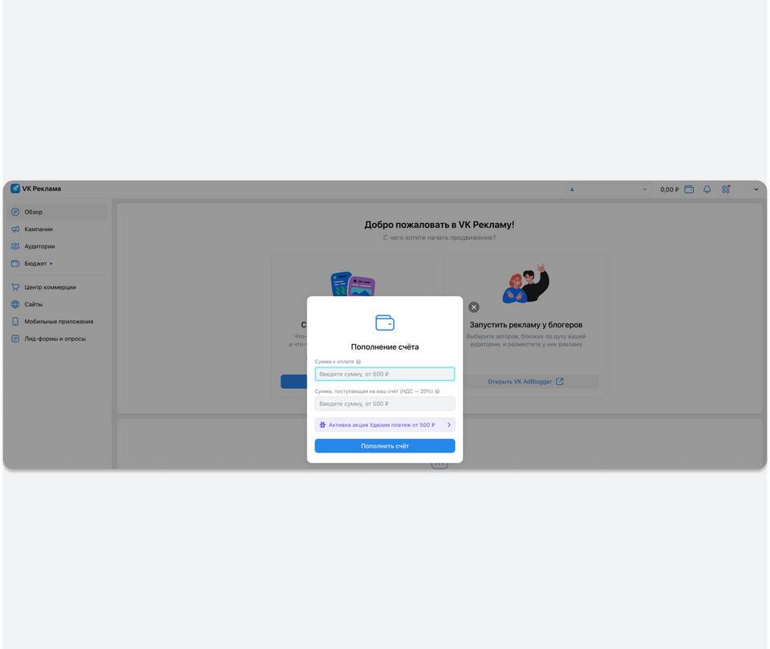Click help icon beside the НДС — 20% label
Screen dimensions: 770x649
pos(437,391)
